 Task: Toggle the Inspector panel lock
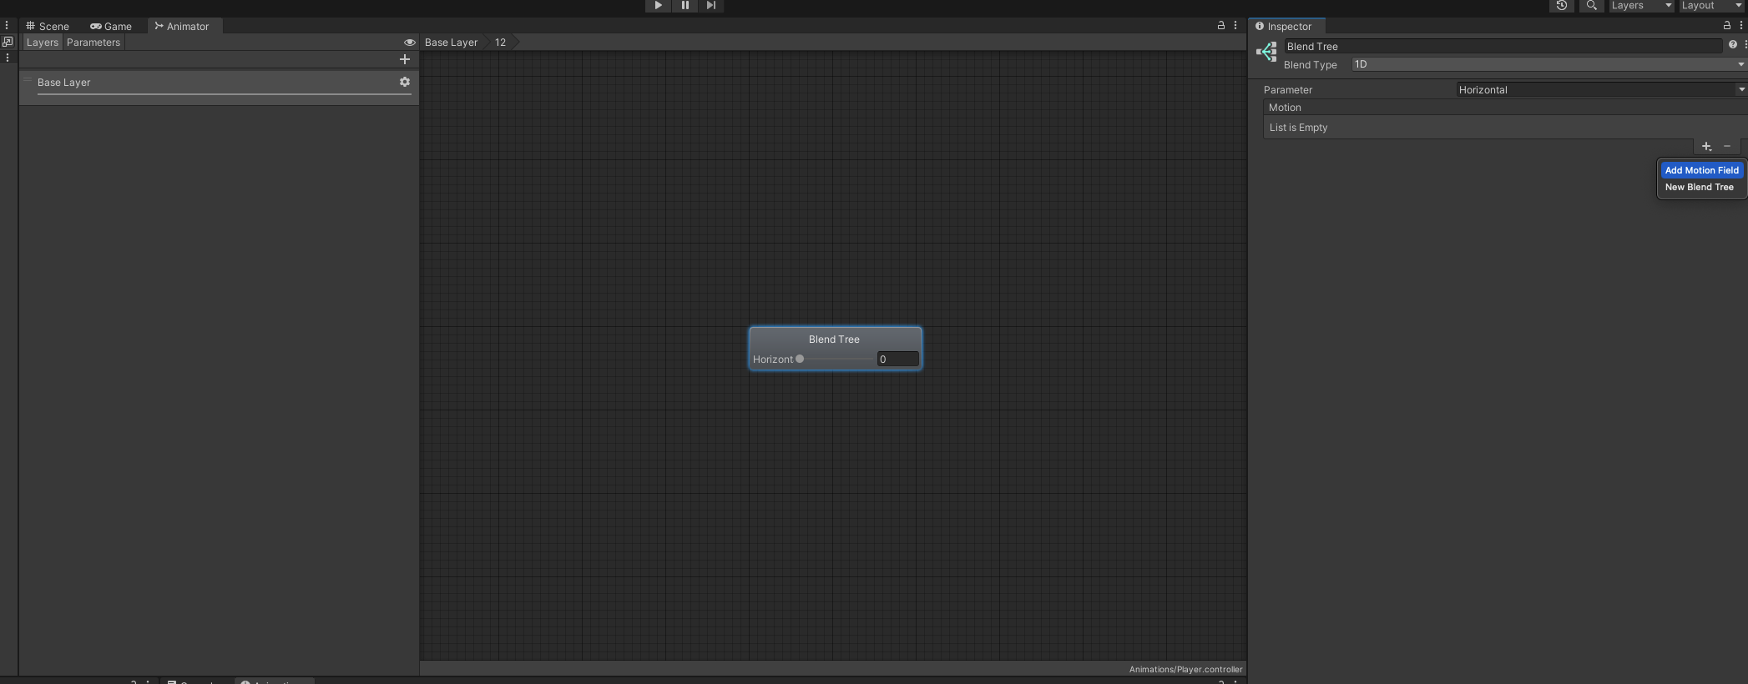pos(1727,26)
